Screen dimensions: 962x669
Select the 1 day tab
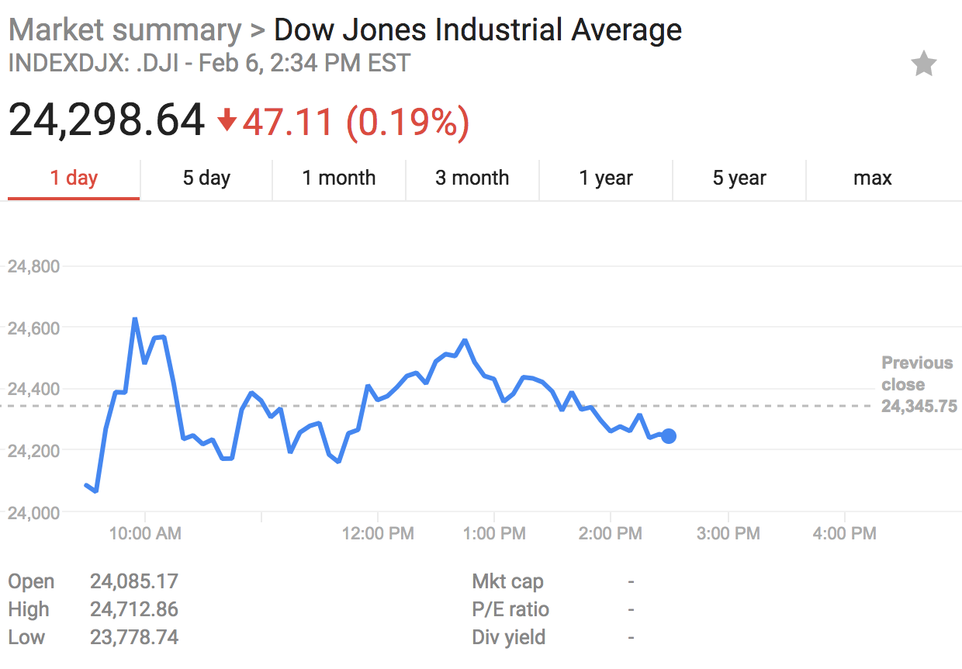[x=74, y=179]
